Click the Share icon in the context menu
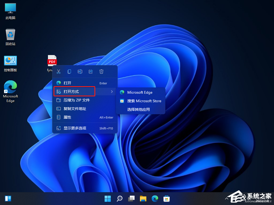This screenshot has width=274, height=205. 90,72
